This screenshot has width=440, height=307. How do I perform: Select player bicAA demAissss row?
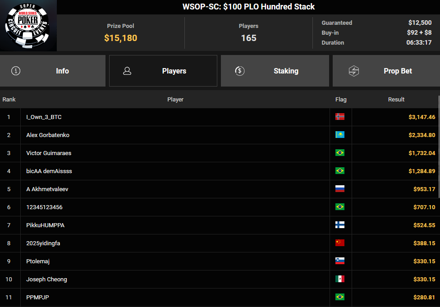click(49, 171)
